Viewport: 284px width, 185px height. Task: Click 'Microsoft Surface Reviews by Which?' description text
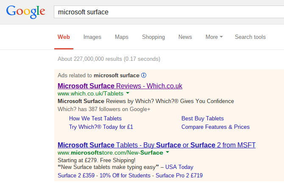point(146,101)
